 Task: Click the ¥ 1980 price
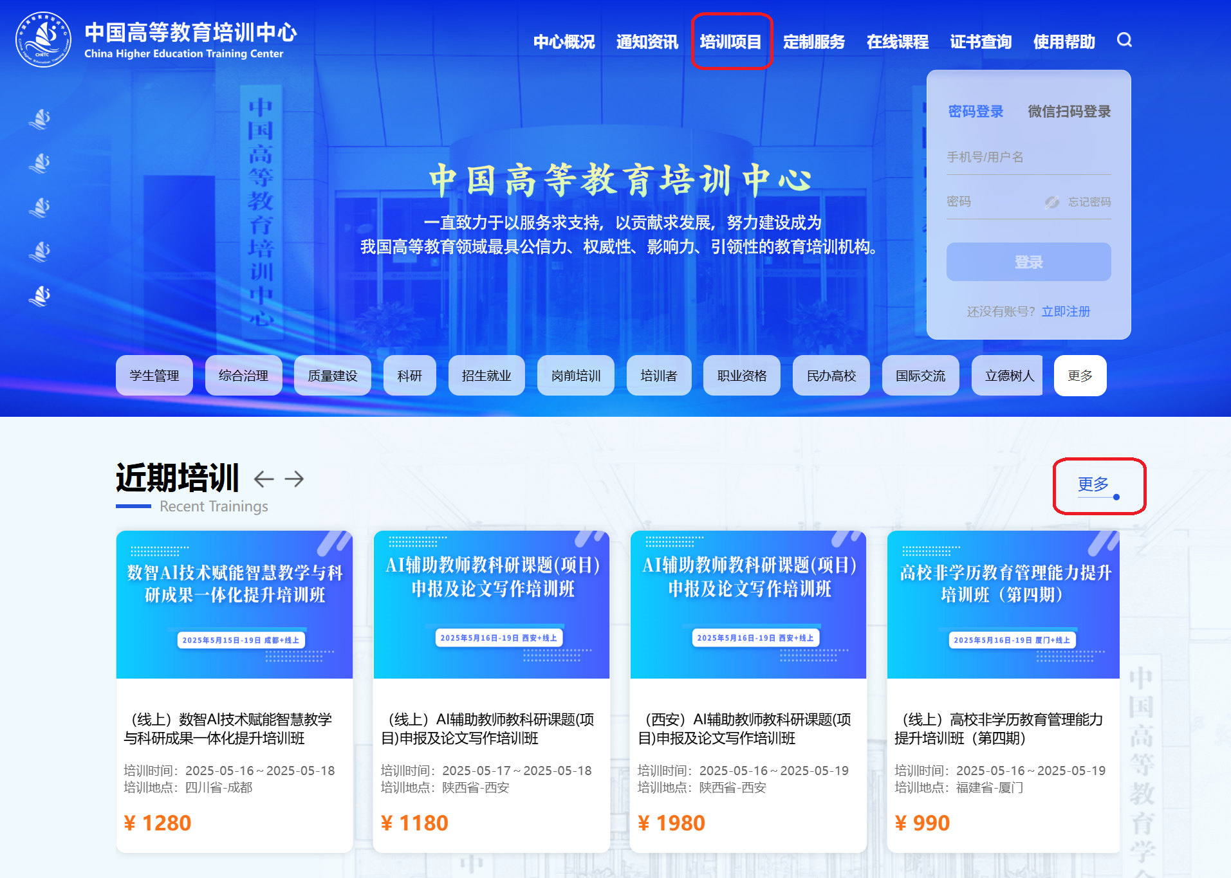coord(671,823)
